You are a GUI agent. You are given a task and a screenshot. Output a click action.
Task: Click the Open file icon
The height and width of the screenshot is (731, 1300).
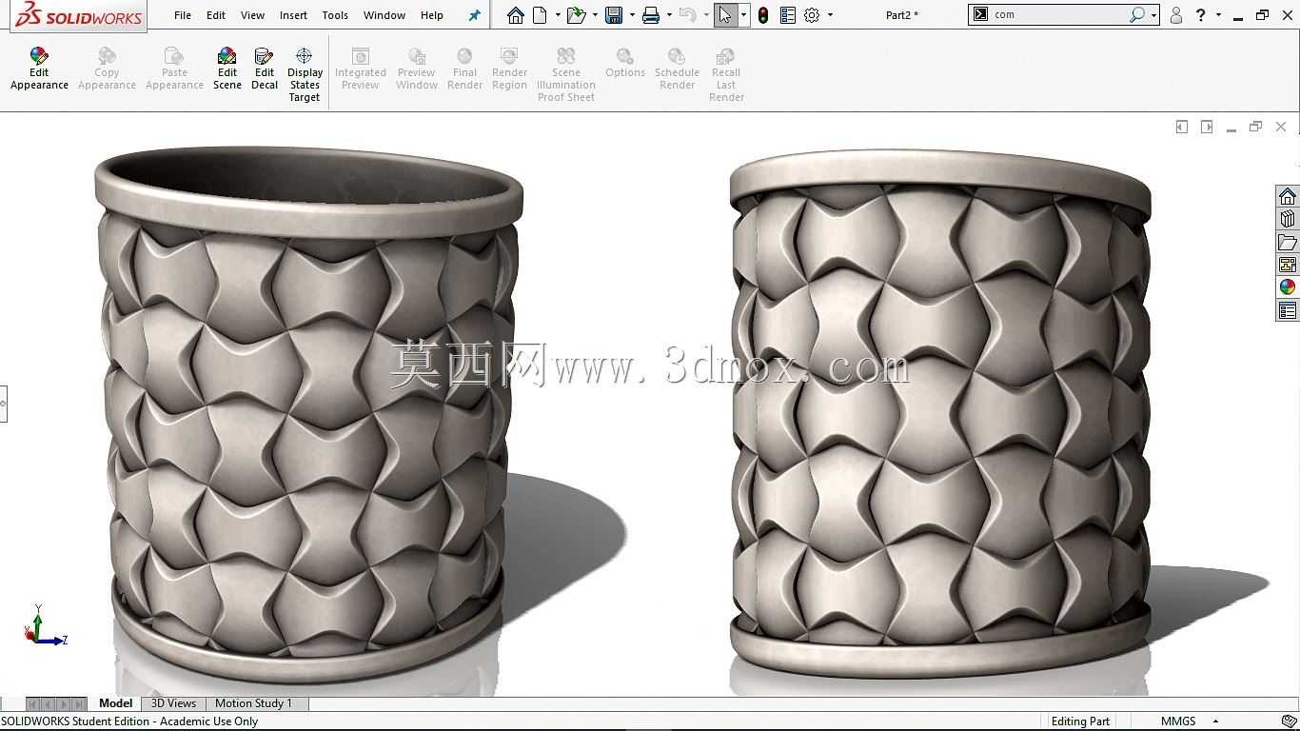tap(575, 15)
